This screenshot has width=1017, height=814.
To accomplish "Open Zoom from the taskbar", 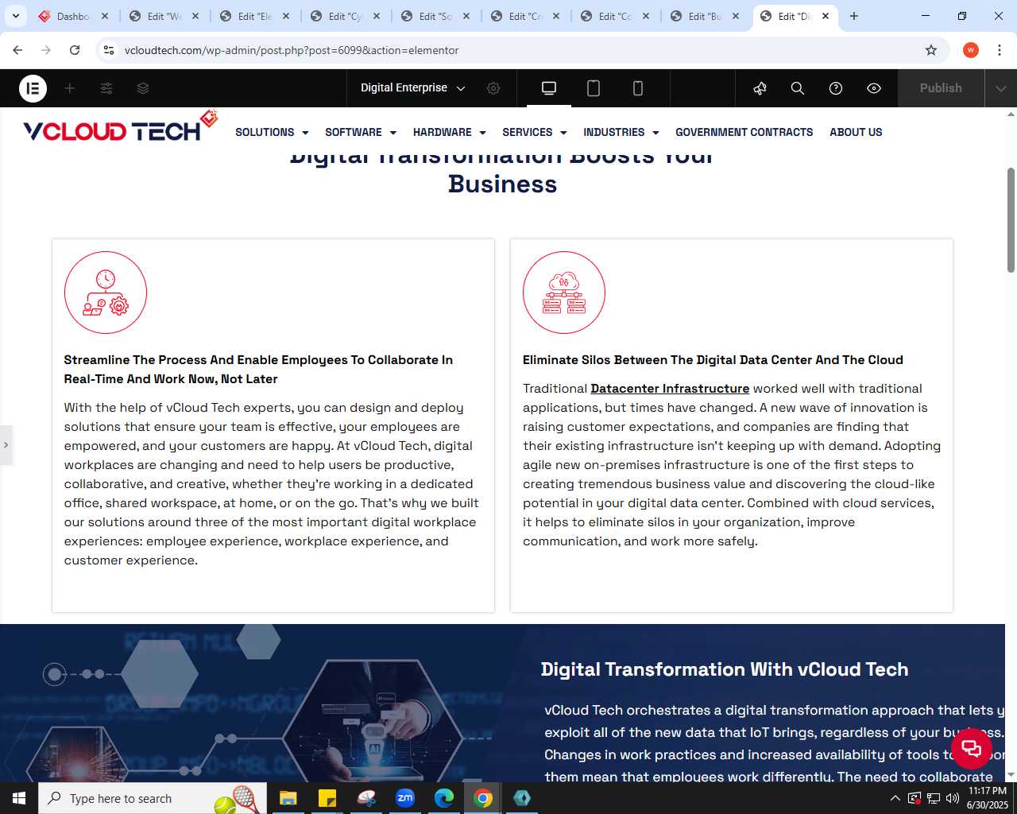I will click(x=405, y=798).
